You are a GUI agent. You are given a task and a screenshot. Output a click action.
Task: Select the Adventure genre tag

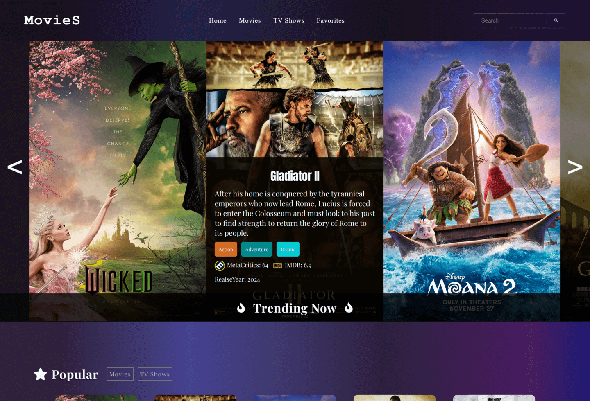257,249
